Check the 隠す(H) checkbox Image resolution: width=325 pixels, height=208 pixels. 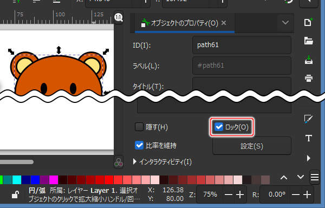(139, 127)
